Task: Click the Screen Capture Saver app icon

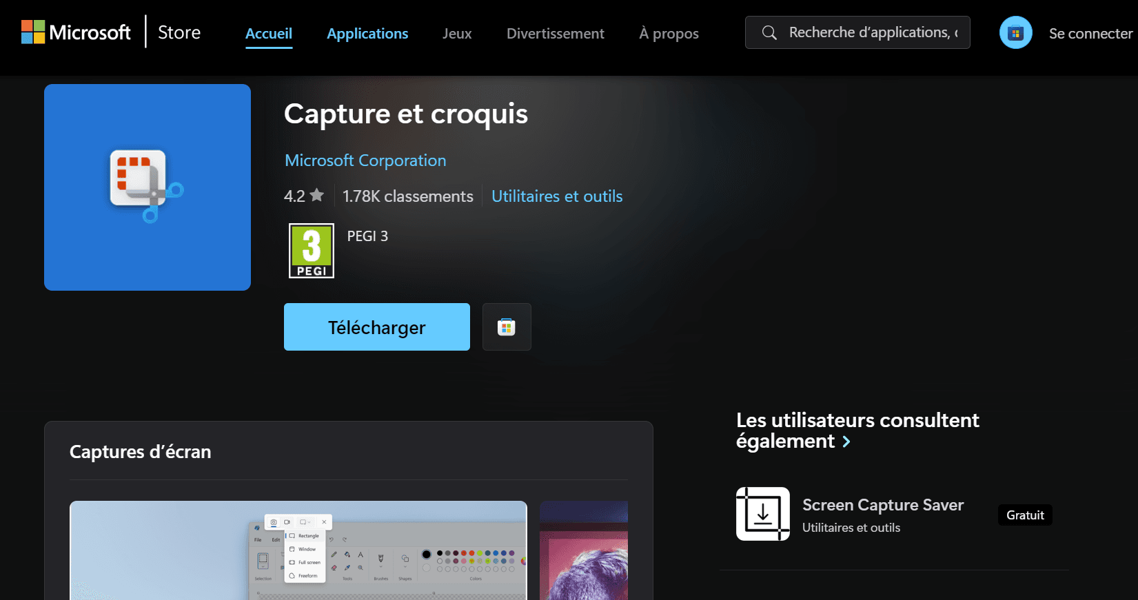Action: [763, 514]
